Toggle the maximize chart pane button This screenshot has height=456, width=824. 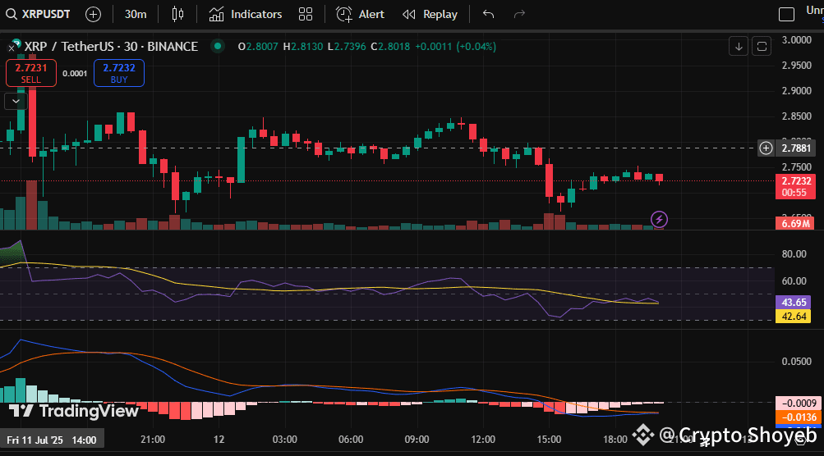coord(762,46)
